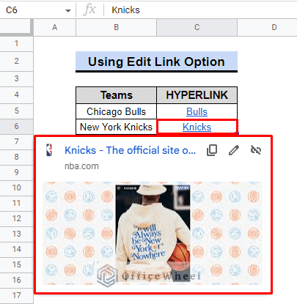The width and height of the screenshot is (297, 304).
Task: Select the Teams header cell
Action: (117, 95)
